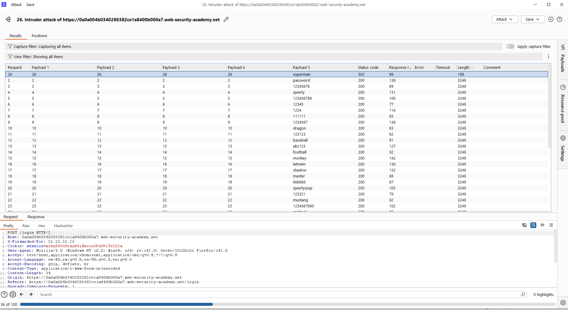The image size is (568, 310).
Task: Open Payloads side panel icon
Action: click(563, 47)
